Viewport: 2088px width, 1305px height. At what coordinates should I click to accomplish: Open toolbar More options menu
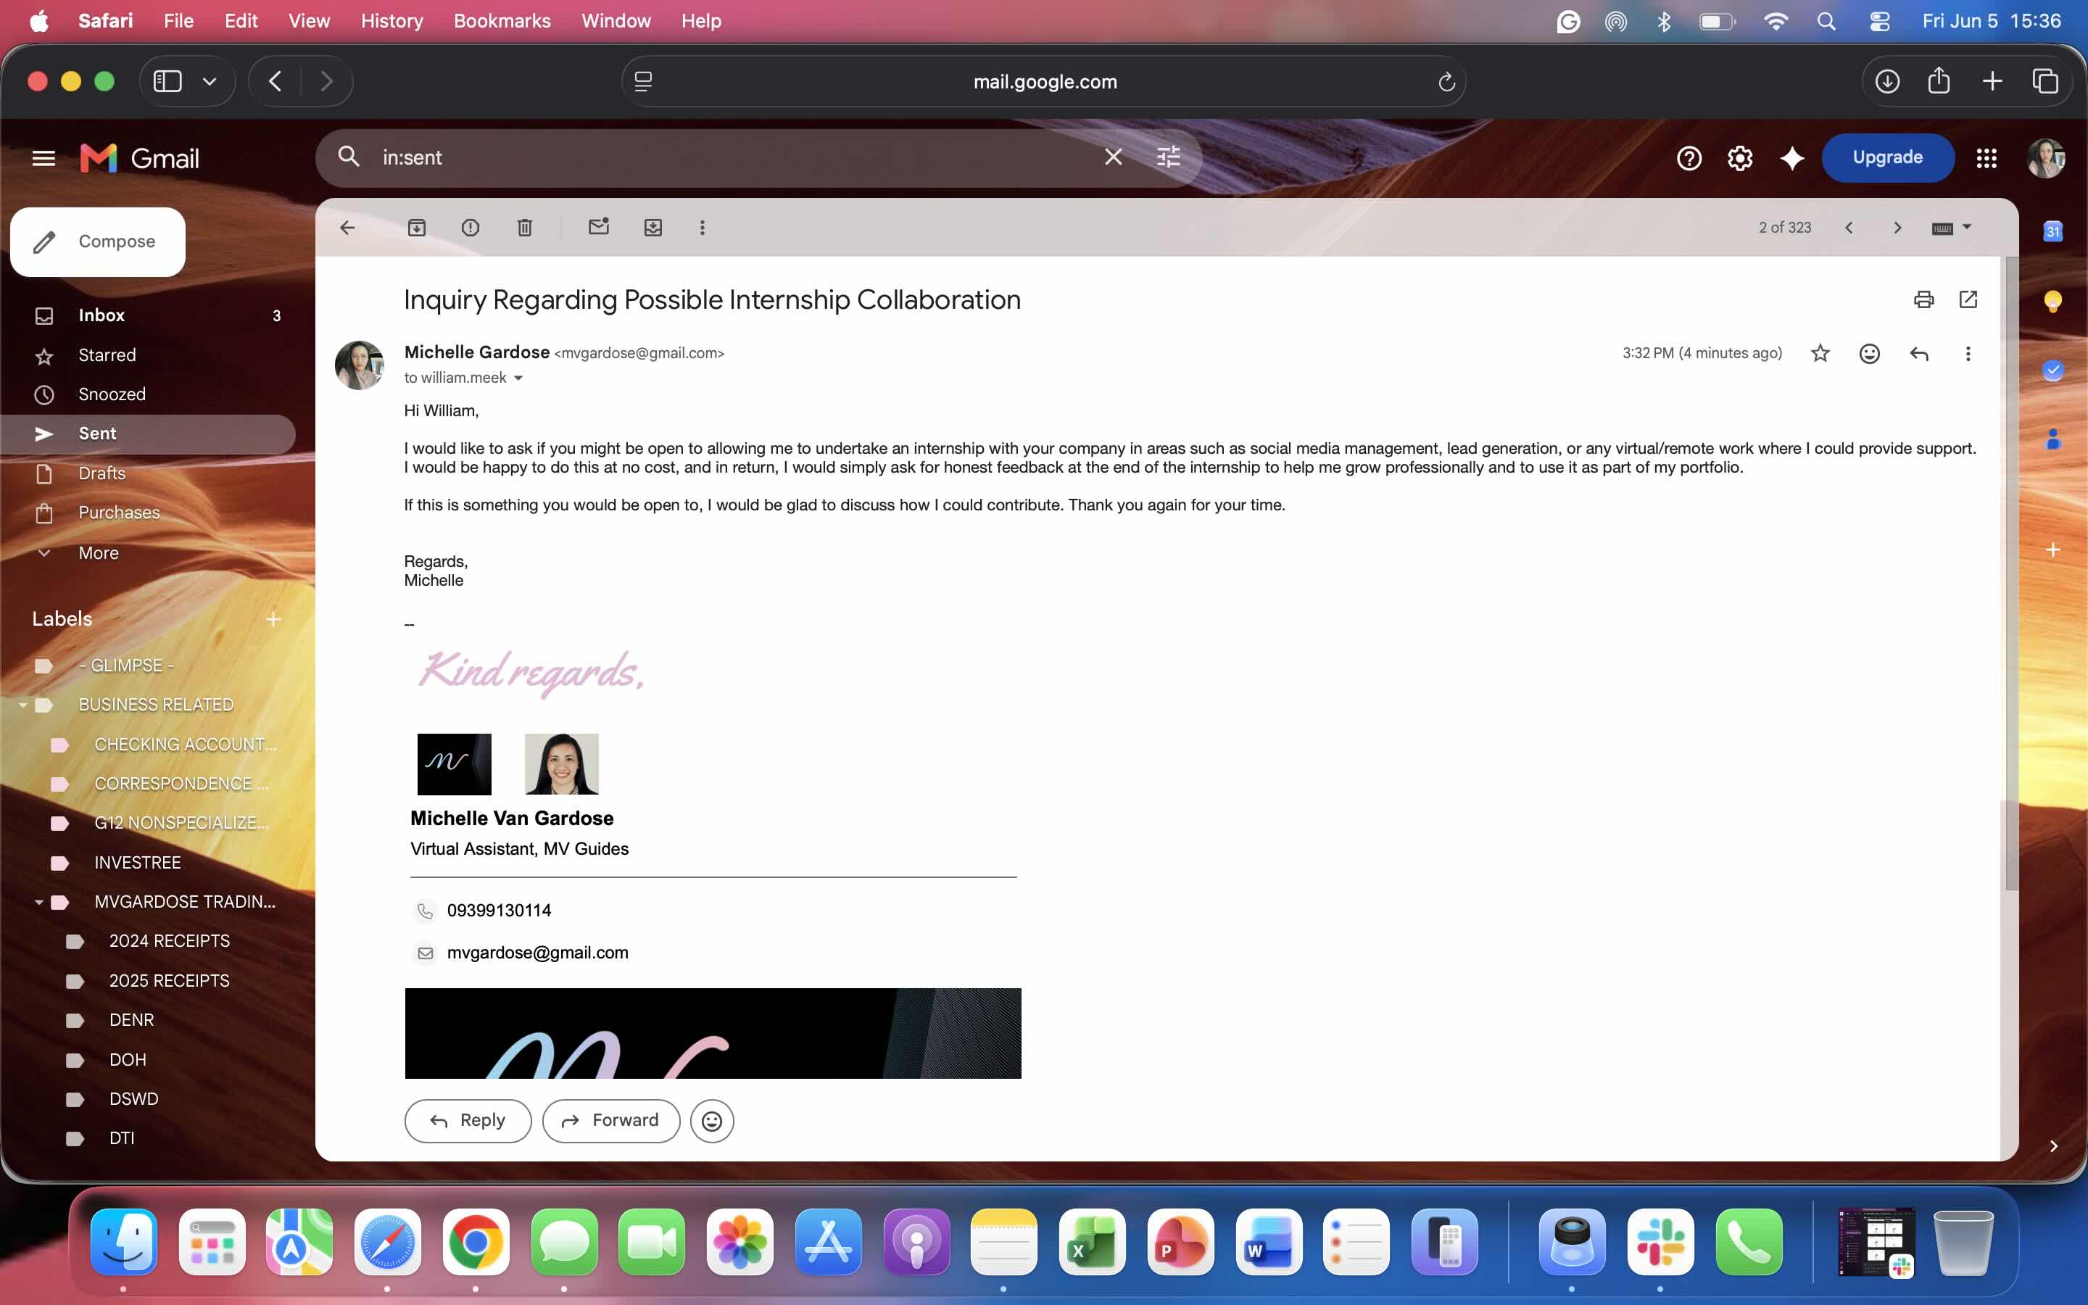tap(703, 228)
